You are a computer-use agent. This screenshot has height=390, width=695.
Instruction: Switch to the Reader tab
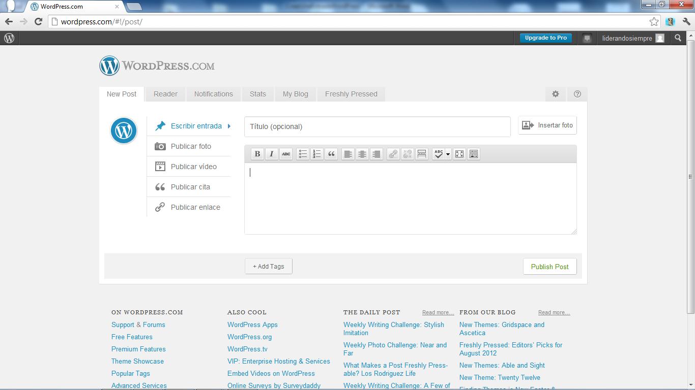166,94
